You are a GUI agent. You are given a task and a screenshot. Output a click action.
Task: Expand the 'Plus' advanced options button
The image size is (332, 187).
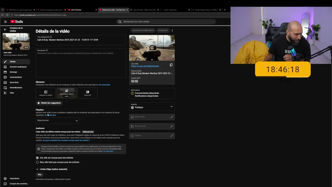(40, 175)
